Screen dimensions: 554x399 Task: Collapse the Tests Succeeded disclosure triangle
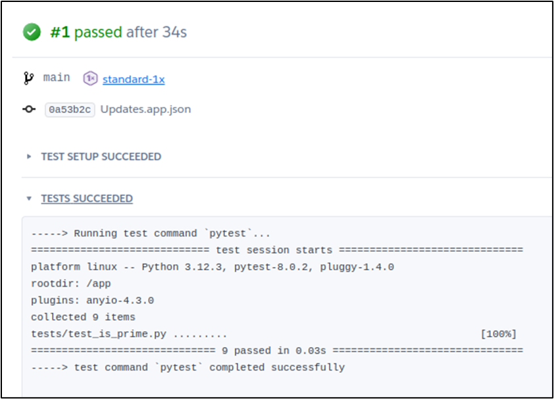(29, 199)
